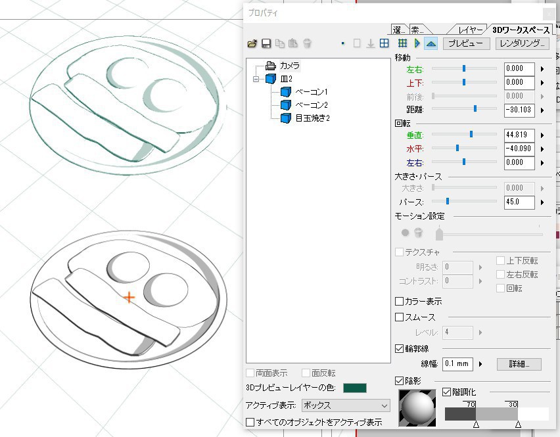Click the 垂直 value field 44.819

tap(519, 135)
